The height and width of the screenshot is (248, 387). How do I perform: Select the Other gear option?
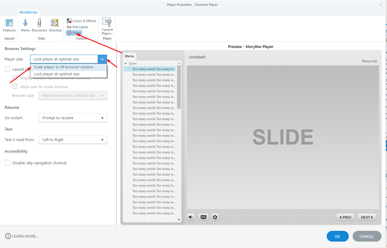coord(74,33)
